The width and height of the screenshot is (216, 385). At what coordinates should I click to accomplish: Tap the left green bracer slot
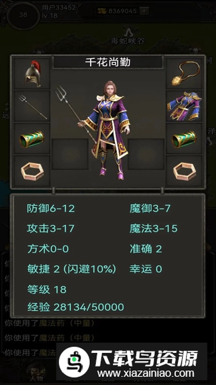tap(32, 139)
